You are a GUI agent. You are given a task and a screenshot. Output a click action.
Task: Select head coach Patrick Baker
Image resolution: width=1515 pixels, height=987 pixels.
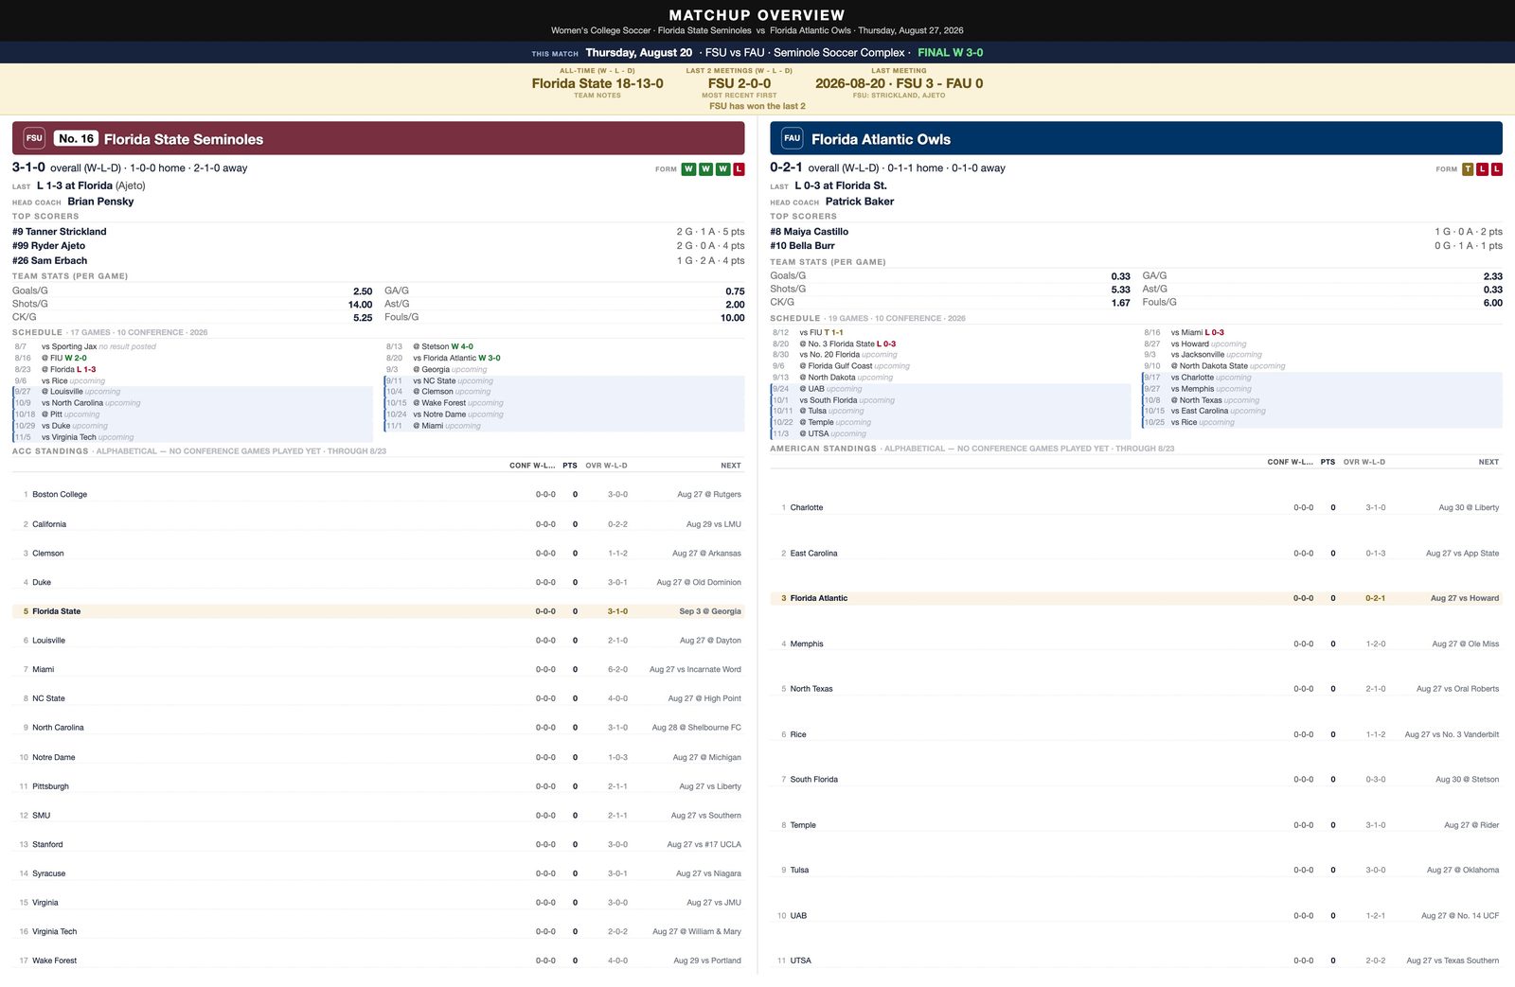tap(860, 202)
